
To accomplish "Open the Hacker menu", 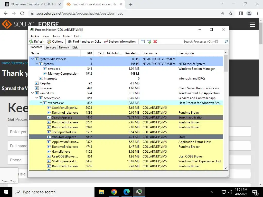I will [34, 36].
